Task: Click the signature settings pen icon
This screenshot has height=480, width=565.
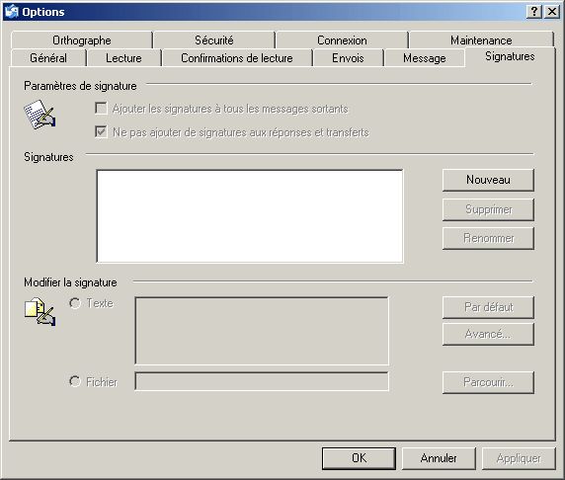Action: (40, 115)
